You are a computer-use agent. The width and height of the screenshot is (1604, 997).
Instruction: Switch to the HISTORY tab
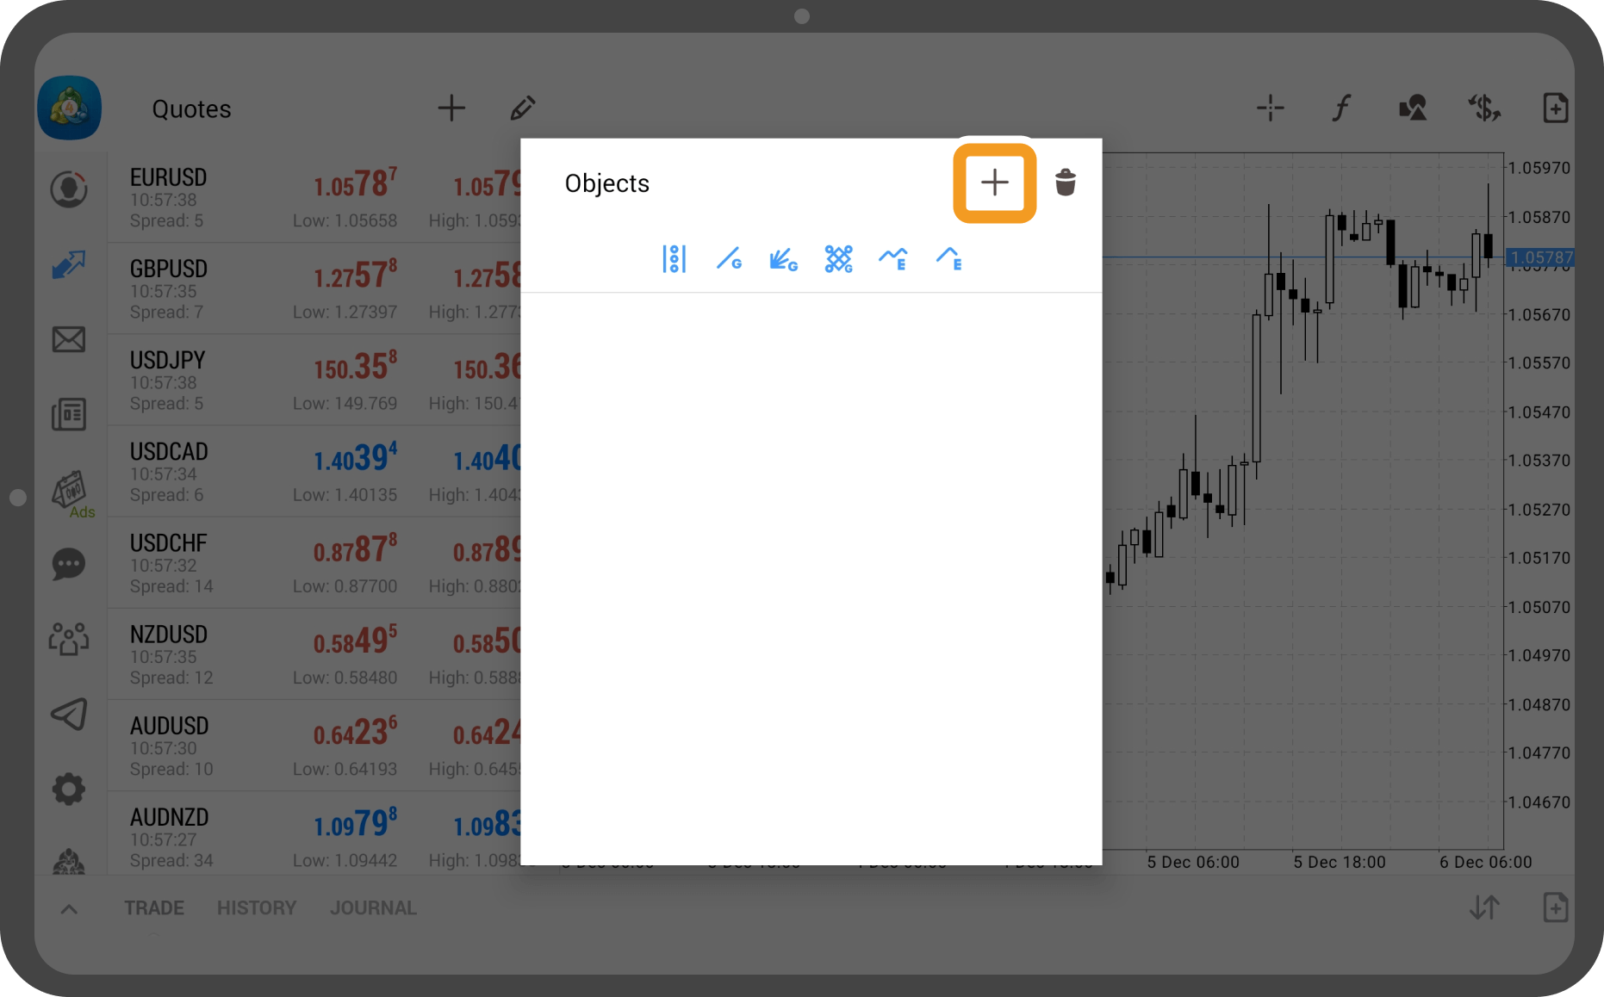(x=256, y=908)
